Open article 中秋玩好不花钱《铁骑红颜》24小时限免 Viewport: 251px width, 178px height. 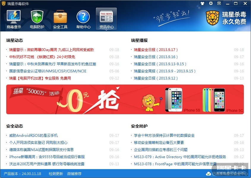tap(42, 57)
